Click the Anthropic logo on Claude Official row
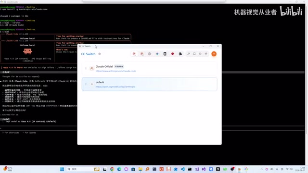This screenshot has width=308, height=173. pos(92,68)
